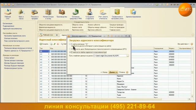Open Оборотно-сальдовая ведомость по счету

tap(54, 30)
